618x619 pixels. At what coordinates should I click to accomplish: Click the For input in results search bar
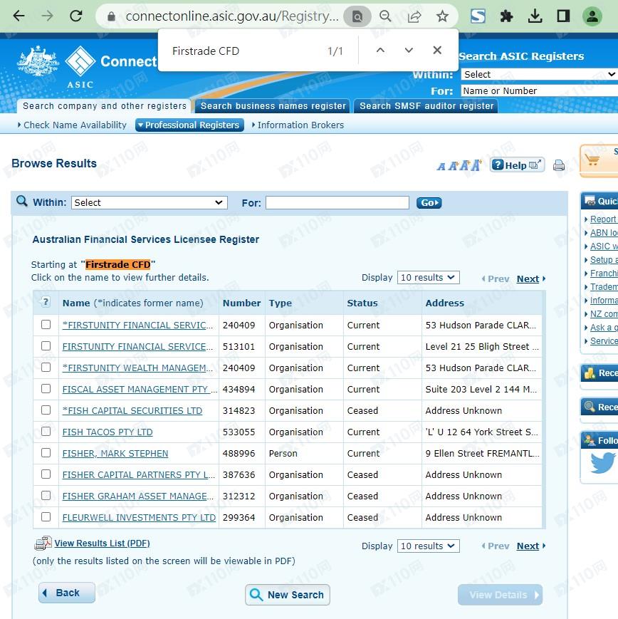tap(337, 202)
